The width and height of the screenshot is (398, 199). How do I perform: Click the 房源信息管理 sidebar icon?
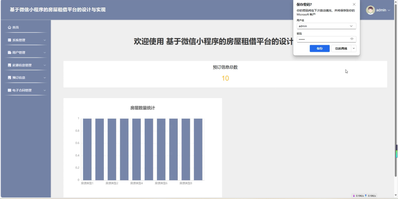coord(9,65)
